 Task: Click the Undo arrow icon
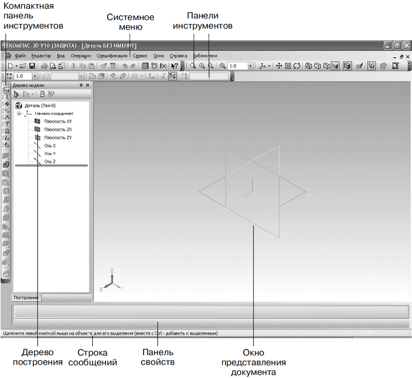pos(125,66)
